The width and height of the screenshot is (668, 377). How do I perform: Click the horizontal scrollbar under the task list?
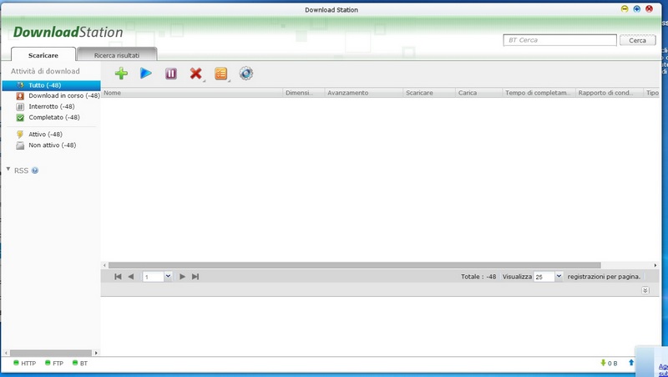[x=367, y=265]
